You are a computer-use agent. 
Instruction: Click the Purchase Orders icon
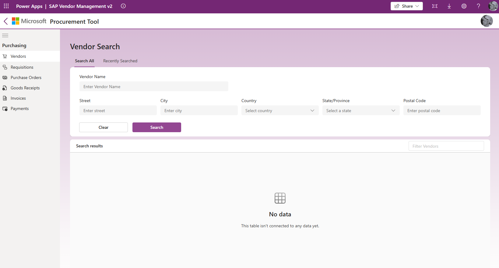[x=5, y=77]
